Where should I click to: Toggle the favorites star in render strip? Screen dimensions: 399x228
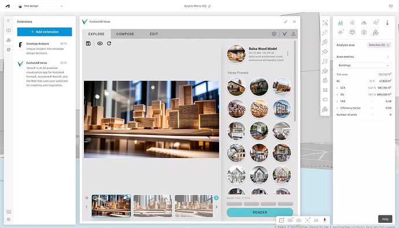point(87,198)
